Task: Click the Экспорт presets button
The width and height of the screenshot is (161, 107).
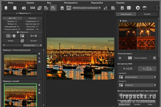Action: [x=34, y=41]
